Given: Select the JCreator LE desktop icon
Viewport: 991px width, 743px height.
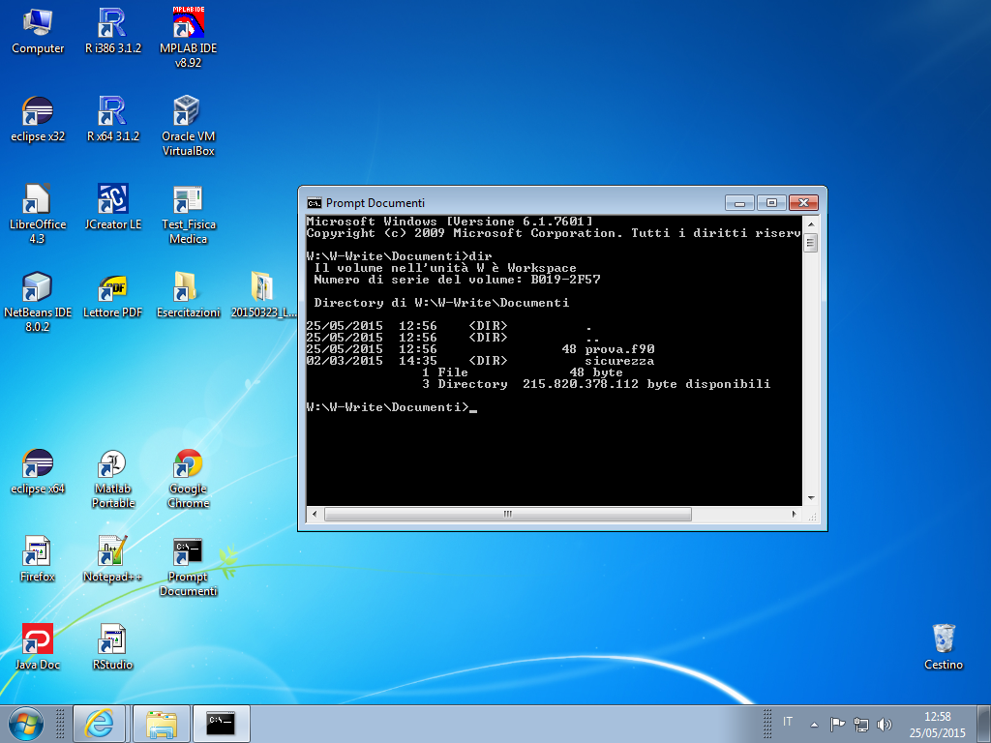Looking at the screenshot, I should [x=112, y=201].
